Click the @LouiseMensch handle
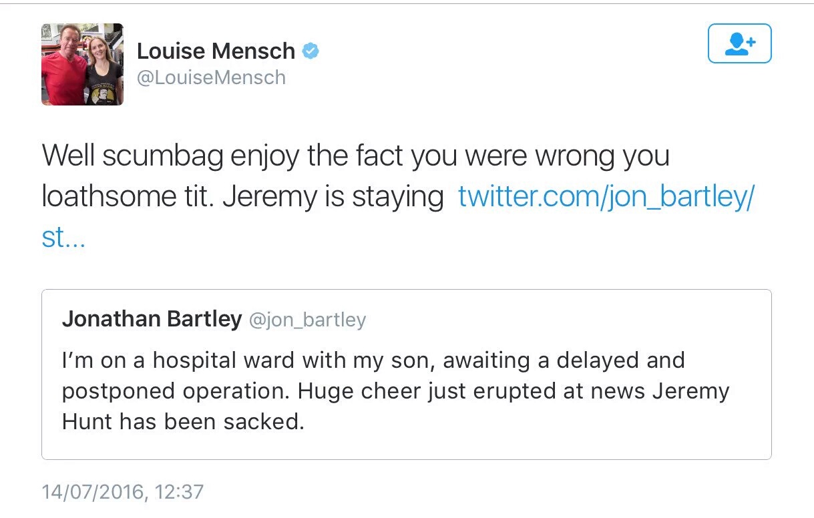 point(211,77)
